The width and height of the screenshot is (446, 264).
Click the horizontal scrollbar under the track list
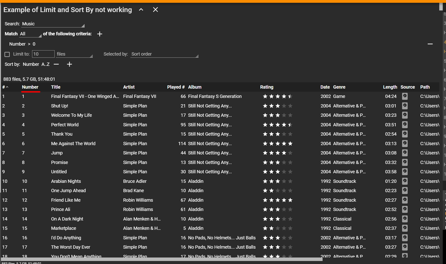tap(161, 259)
